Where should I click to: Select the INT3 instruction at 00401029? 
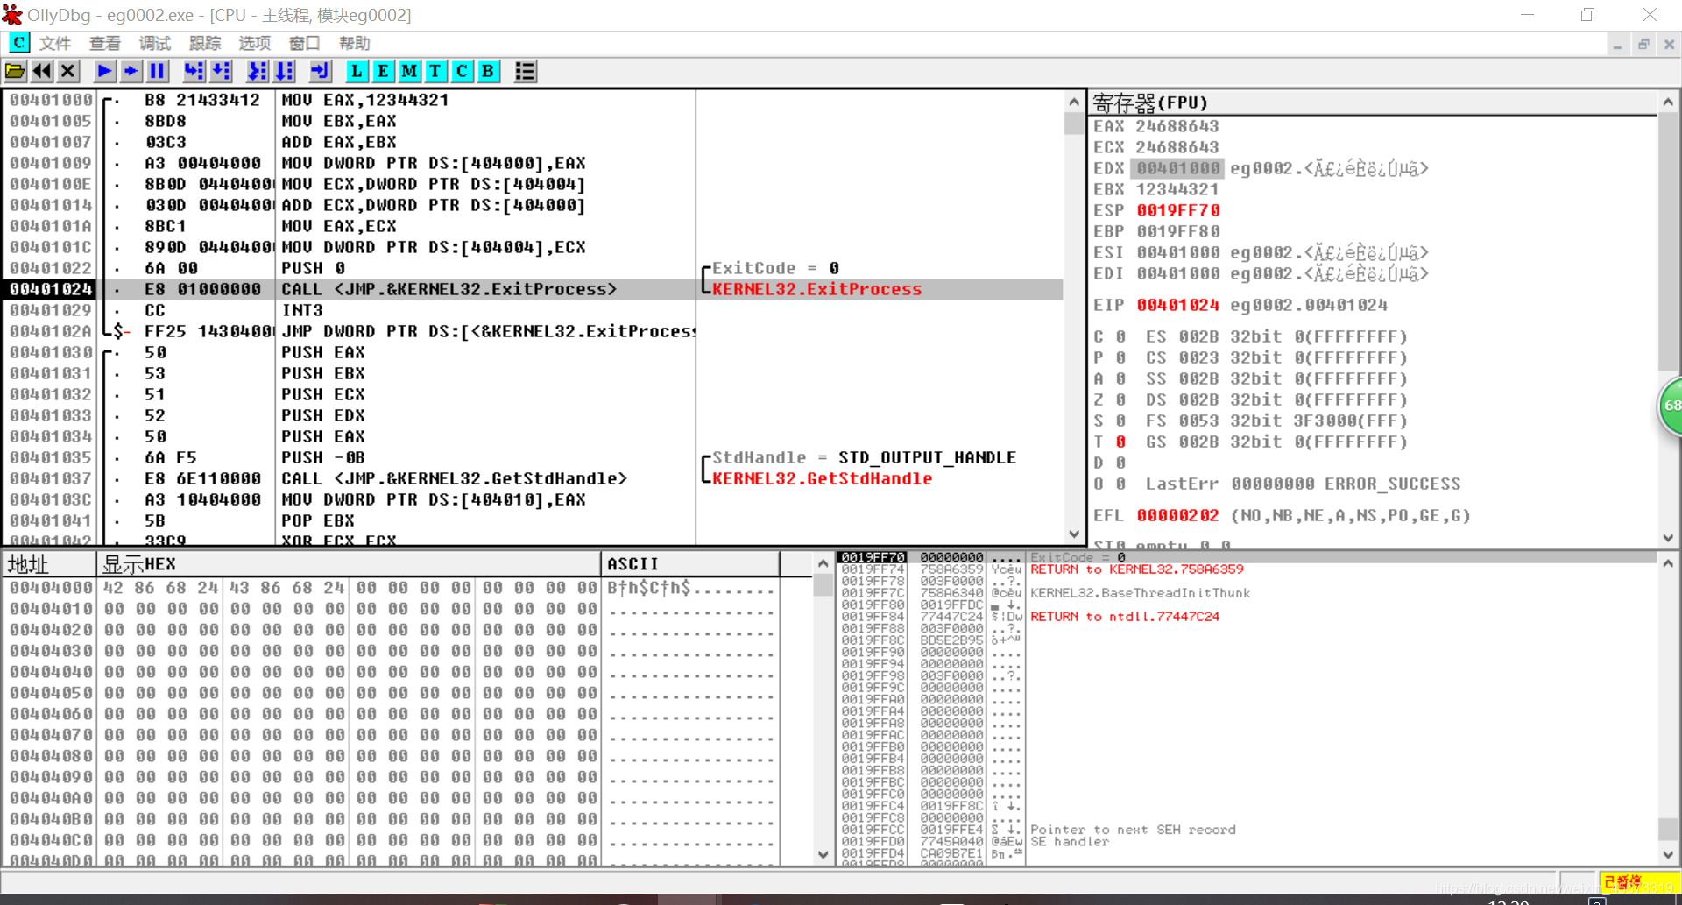pos(532,310)
